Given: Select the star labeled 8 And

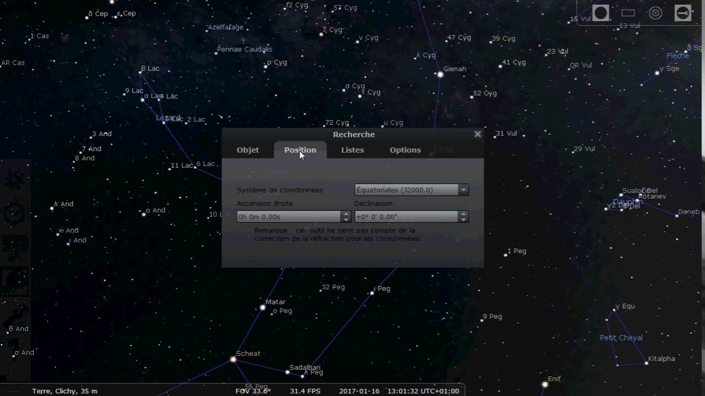Looking at the screenshot, I should 74,161.
